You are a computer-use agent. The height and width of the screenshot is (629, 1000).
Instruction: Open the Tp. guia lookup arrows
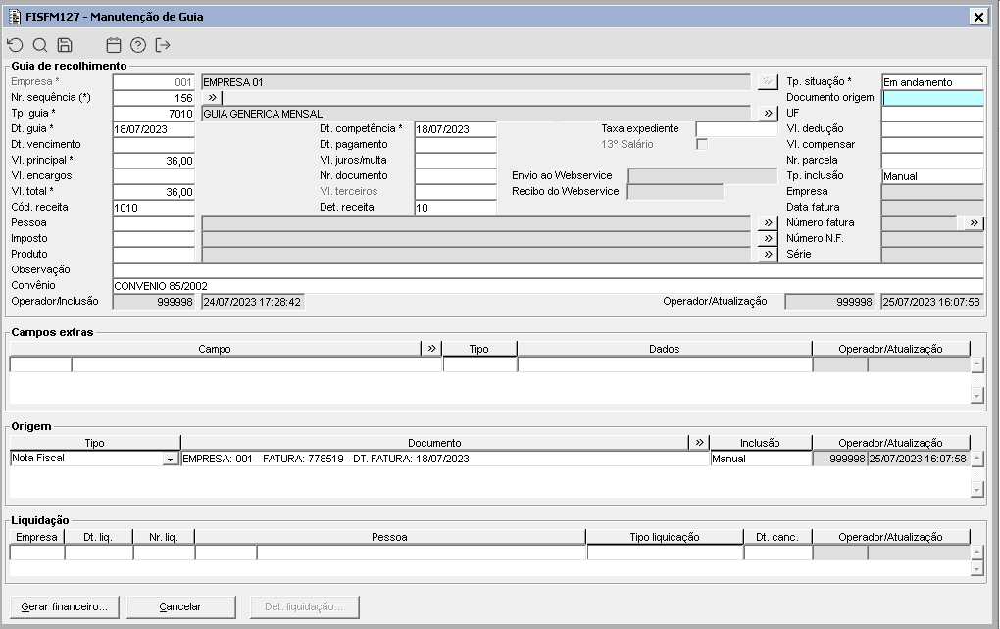(x=768, y=114)
